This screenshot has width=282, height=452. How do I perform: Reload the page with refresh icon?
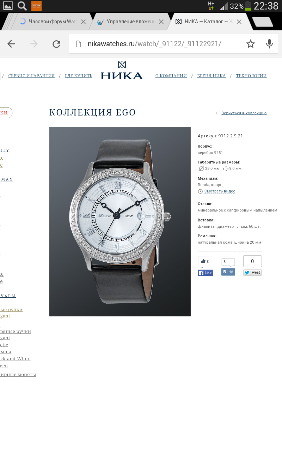point(56,44)
